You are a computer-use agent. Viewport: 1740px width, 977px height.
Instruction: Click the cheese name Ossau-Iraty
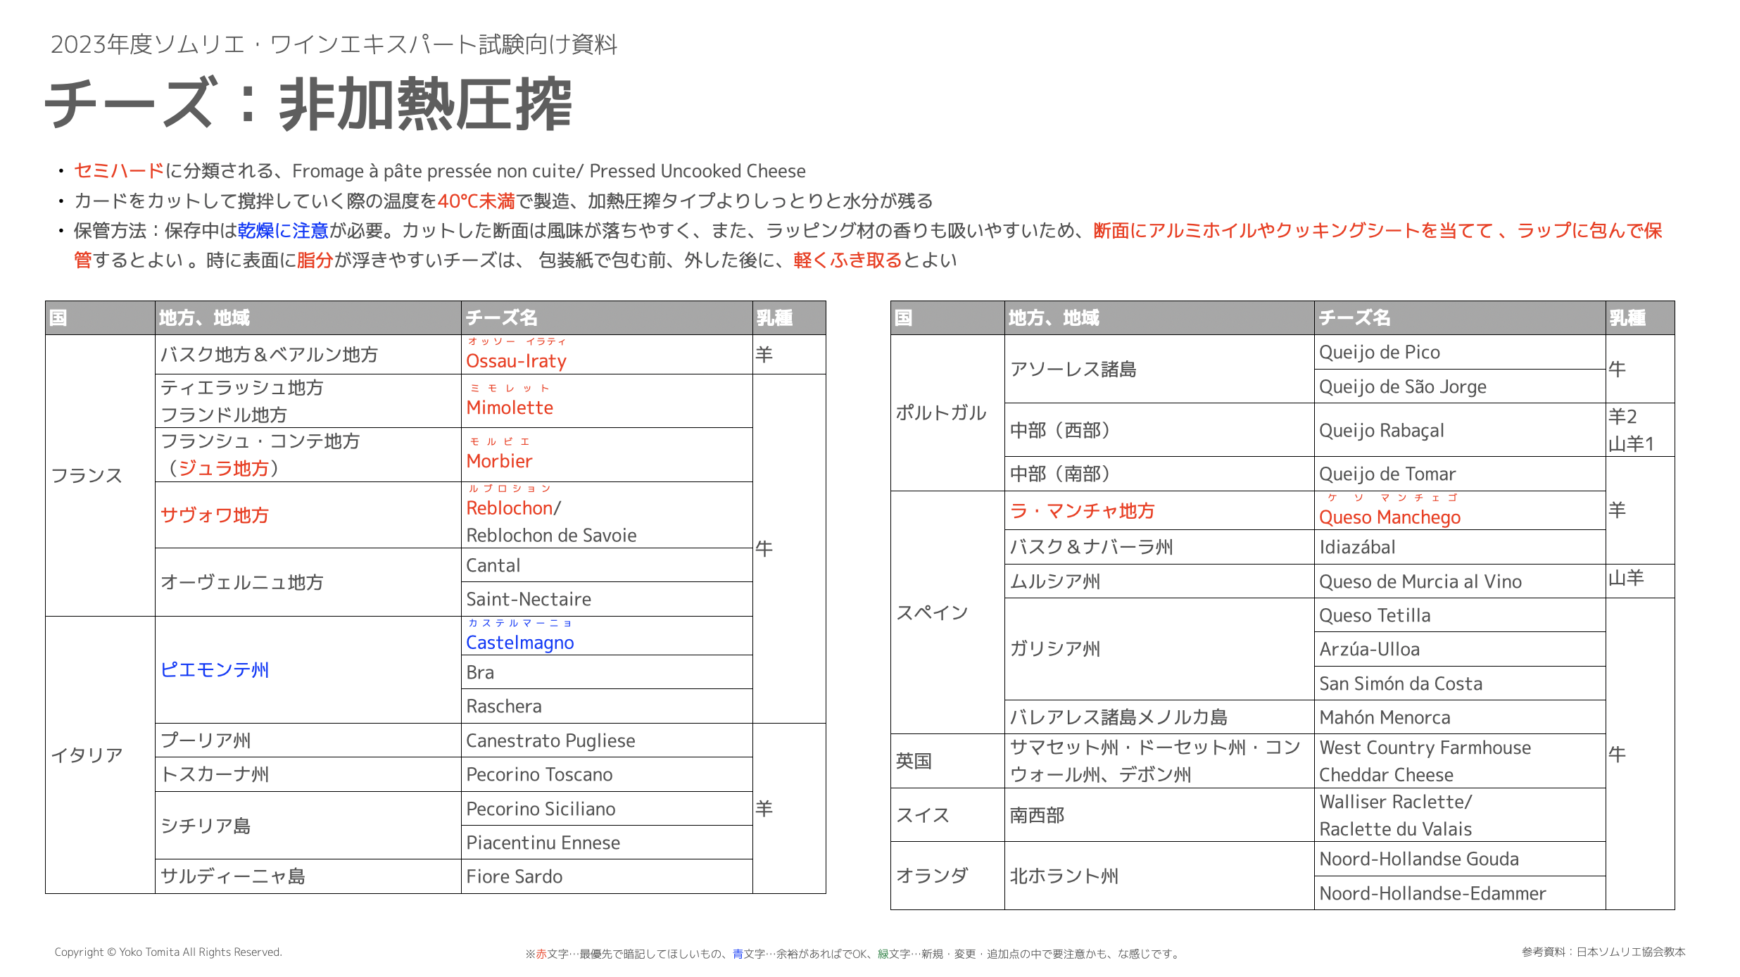516,361
